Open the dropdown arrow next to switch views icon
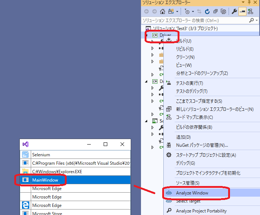This screenshot has height=215, width=260. pos(177,12)
